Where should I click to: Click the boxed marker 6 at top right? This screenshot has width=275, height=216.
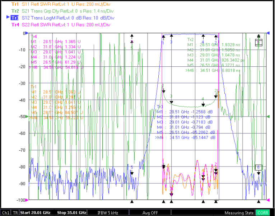pyautogui.click(x=258, y=43)
